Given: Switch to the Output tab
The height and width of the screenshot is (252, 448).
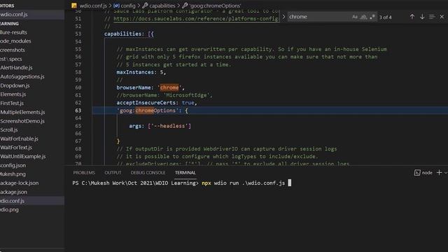Looking at the screenshot, I should click(113, 173).
